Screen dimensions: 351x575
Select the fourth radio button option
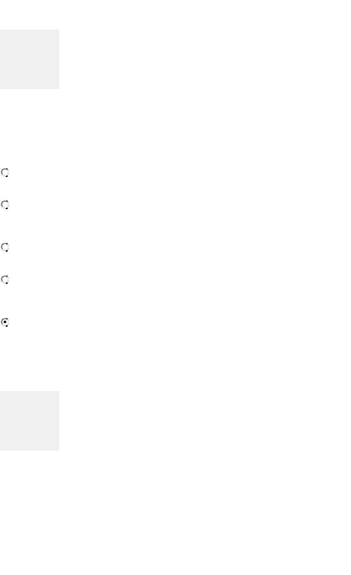pos(5,280)
